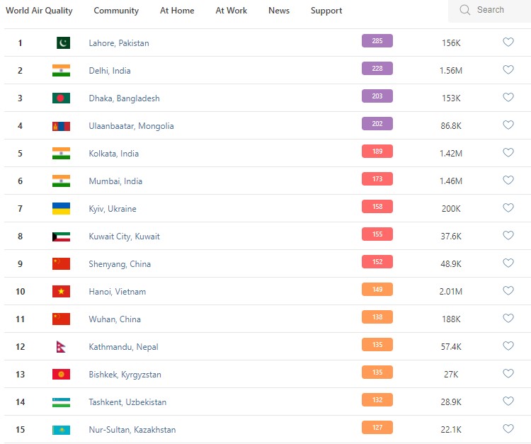
Task: Click the Mongolia flag icon
Action: [61, 126]
